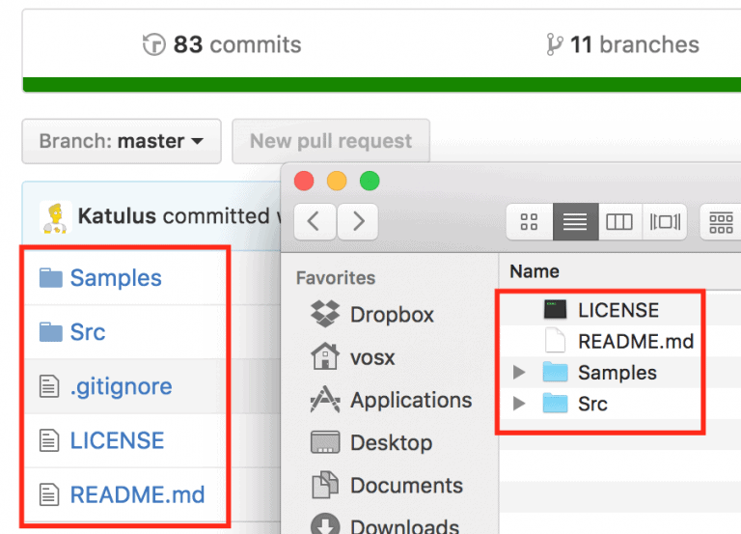The width and height of the screenshot is (741, 534).
Task: Click the Favorites sidebar heading
Action: [336, 278]
